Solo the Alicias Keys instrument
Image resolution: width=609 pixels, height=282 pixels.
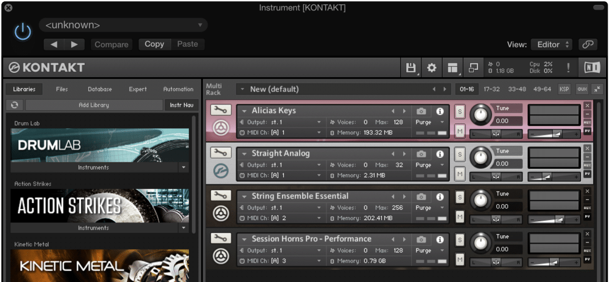pyautogui.click(x=460, y=111)
